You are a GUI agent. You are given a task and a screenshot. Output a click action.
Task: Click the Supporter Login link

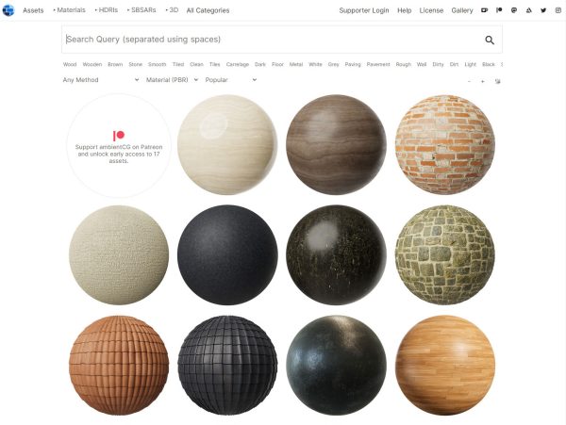click(363, 10)
